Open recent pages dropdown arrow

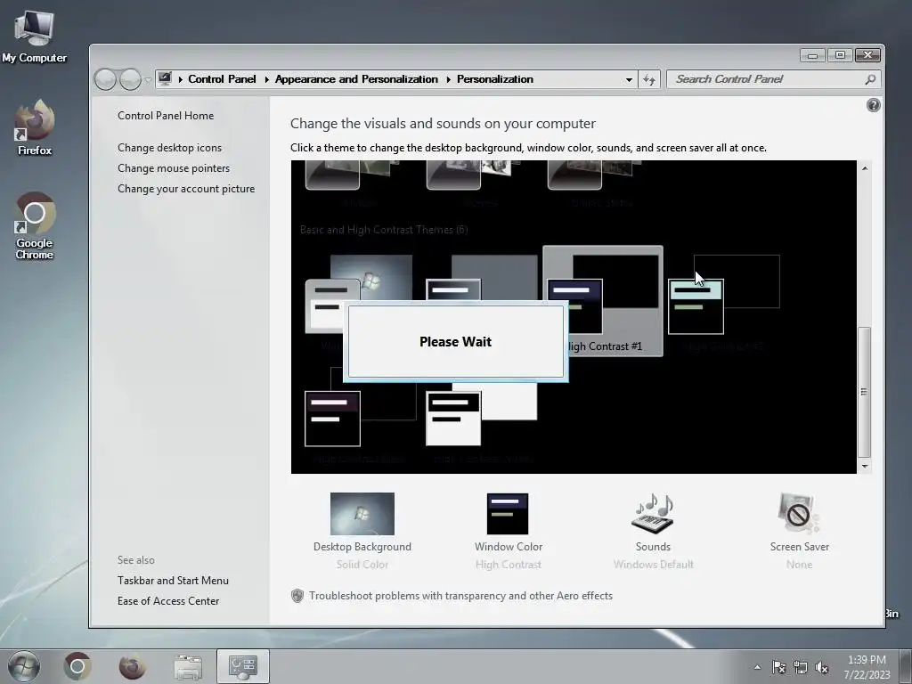(148, 79)
